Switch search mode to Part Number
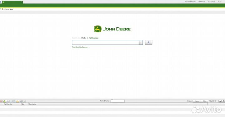Screen dimensions: 225x117 coord(93,38)
